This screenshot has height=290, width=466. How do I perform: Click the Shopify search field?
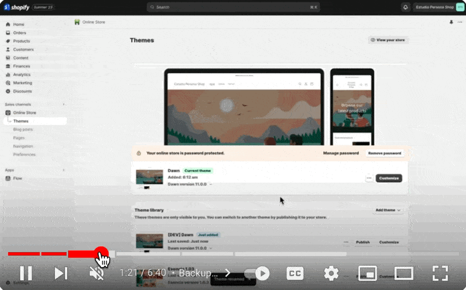pyautogui.click(x=234, y=7)
